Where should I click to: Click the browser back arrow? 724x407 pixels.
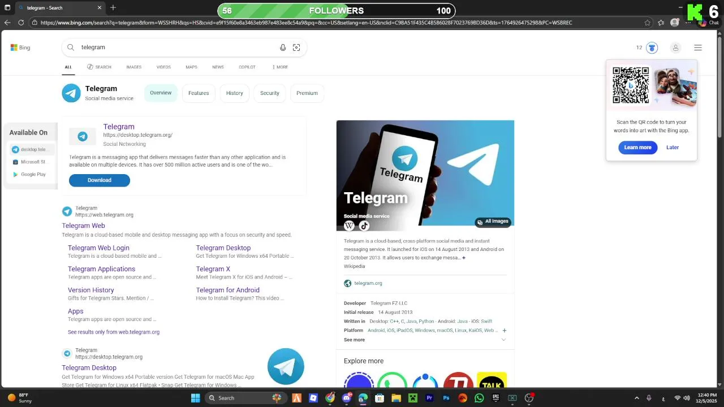(7, 23)
